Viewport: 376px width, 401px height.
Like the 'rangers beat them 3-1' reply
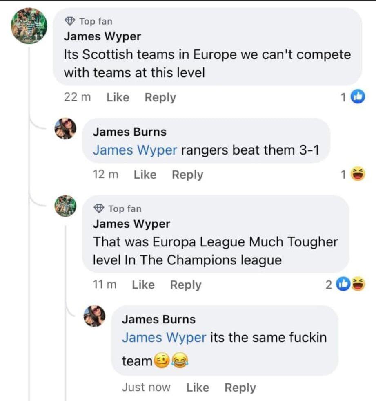pyautogui.click(x=145, y=175)
